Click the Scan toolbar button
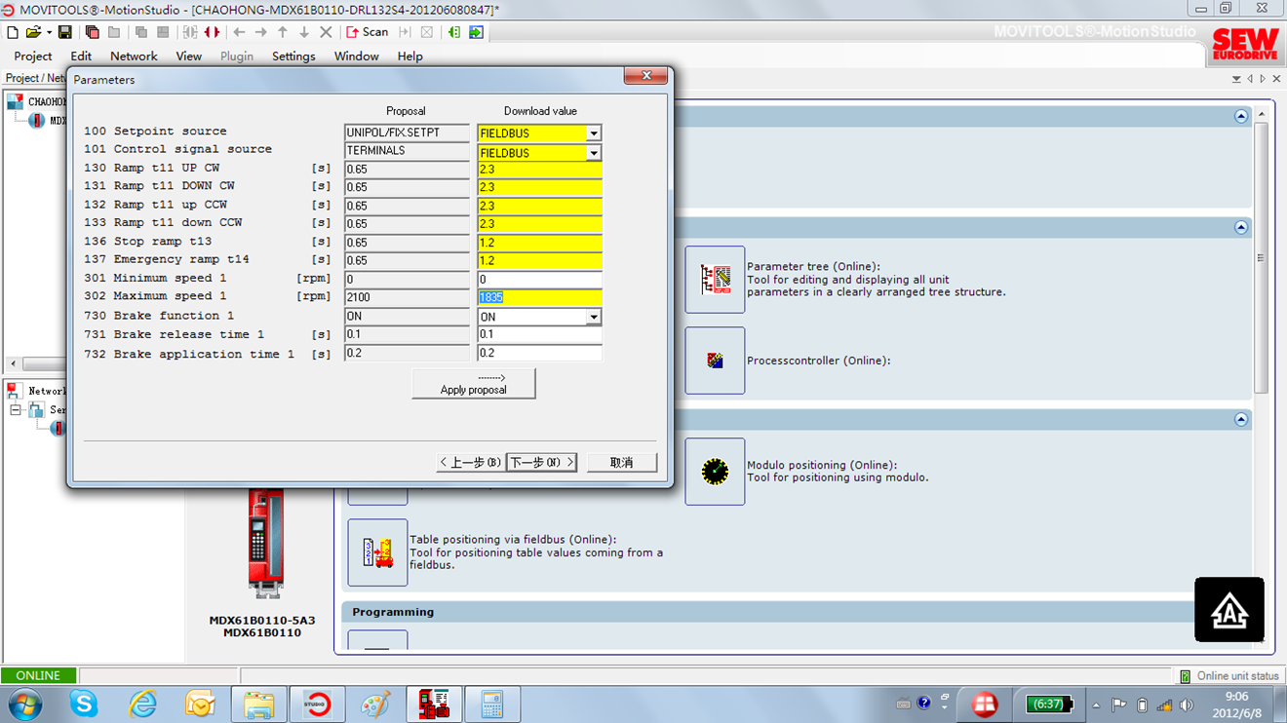This screenshot has width=1287, height=723. click(x=368, y=32)
